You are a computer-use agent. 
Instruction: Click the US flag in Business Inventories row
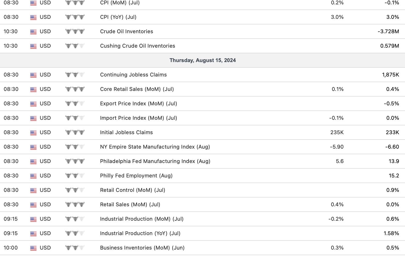click(33, 248)
